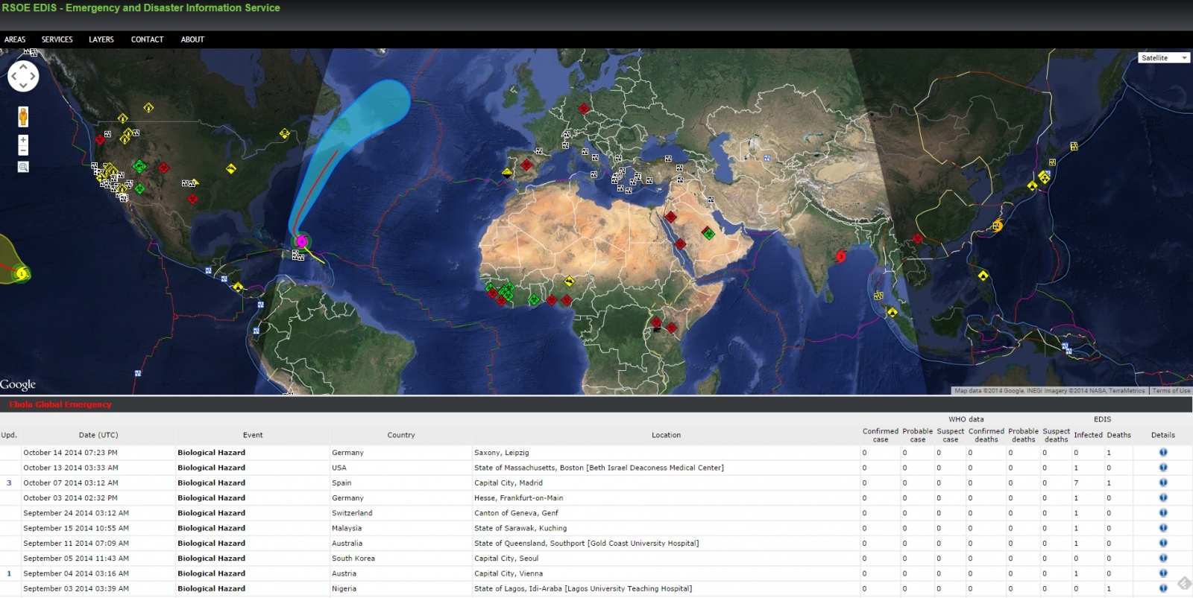This screenshot has width=1193, height=598.
Task: Open info icon for Nigeria Lagos row
Action: [1162, 588]
